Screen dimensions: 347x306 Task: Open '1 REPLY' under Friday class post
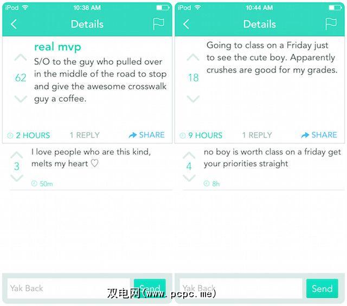(257, 135)
